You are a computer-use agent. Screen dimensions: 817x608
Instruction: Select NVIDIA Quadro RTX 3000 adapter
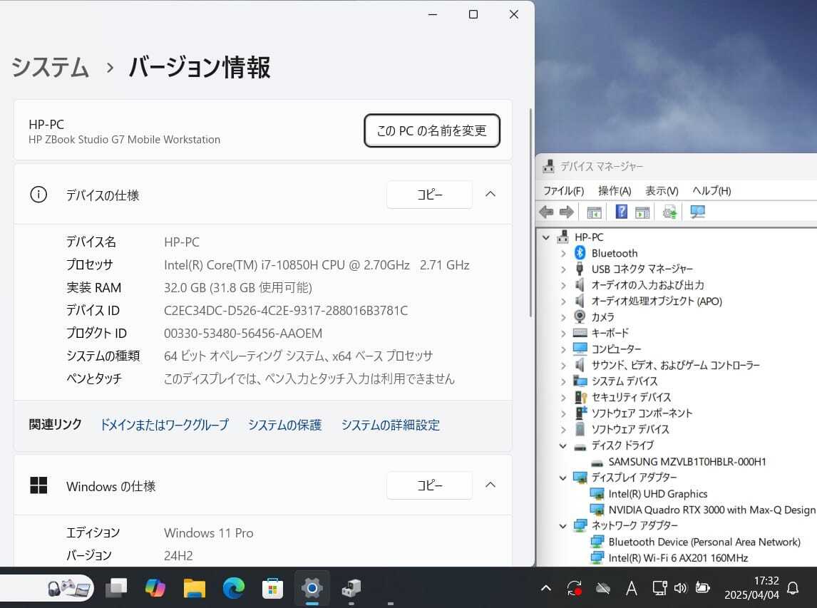(711, 510)
